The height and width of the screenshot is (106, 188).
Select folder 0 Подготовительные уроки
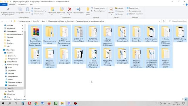click(50, 35)
